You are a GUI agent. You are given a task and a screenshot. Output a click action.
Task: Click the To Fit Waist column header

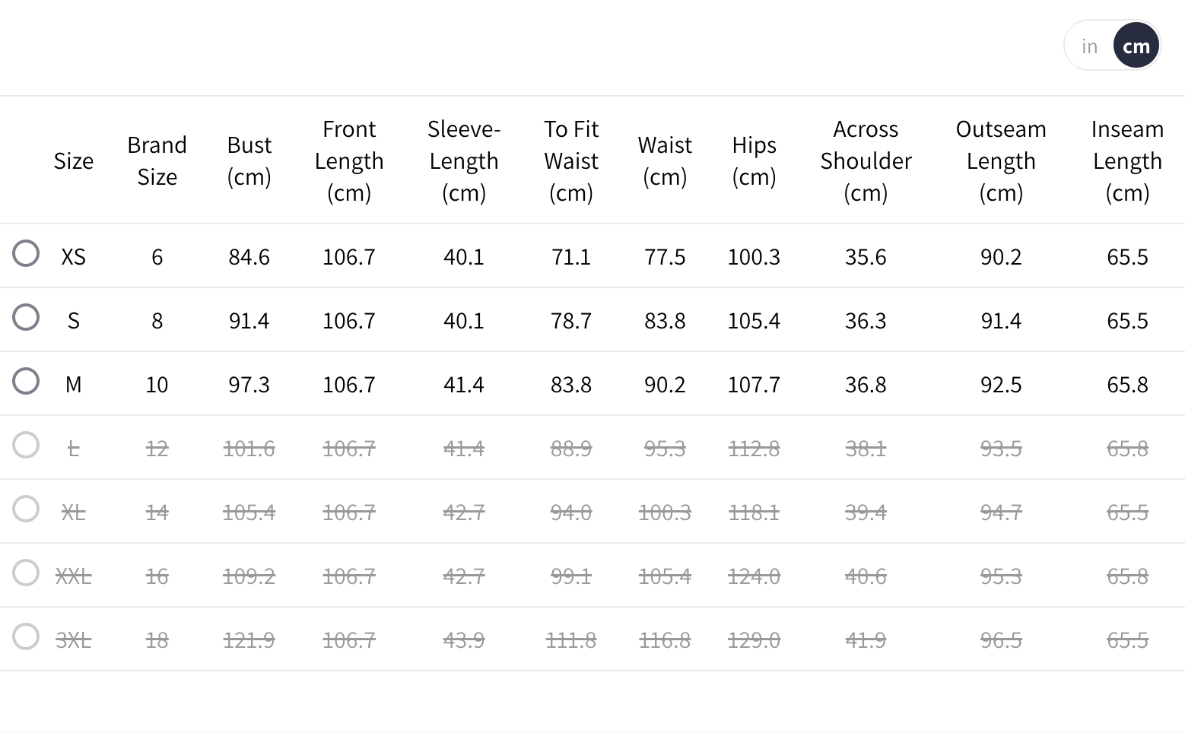(571, 160)
